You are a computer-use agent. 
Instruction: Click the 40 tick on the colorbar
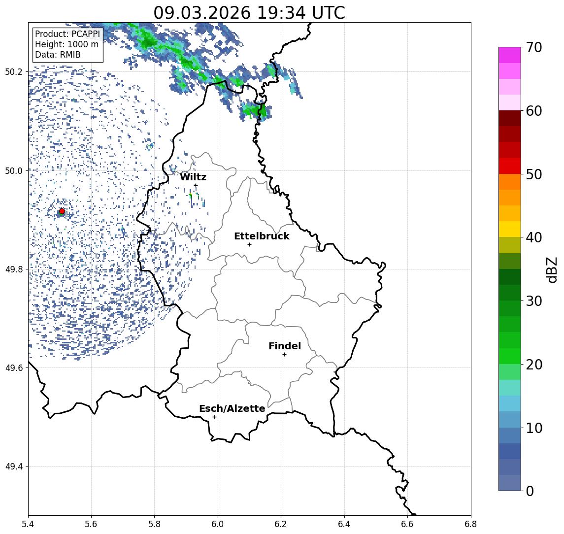pos(534,237)
